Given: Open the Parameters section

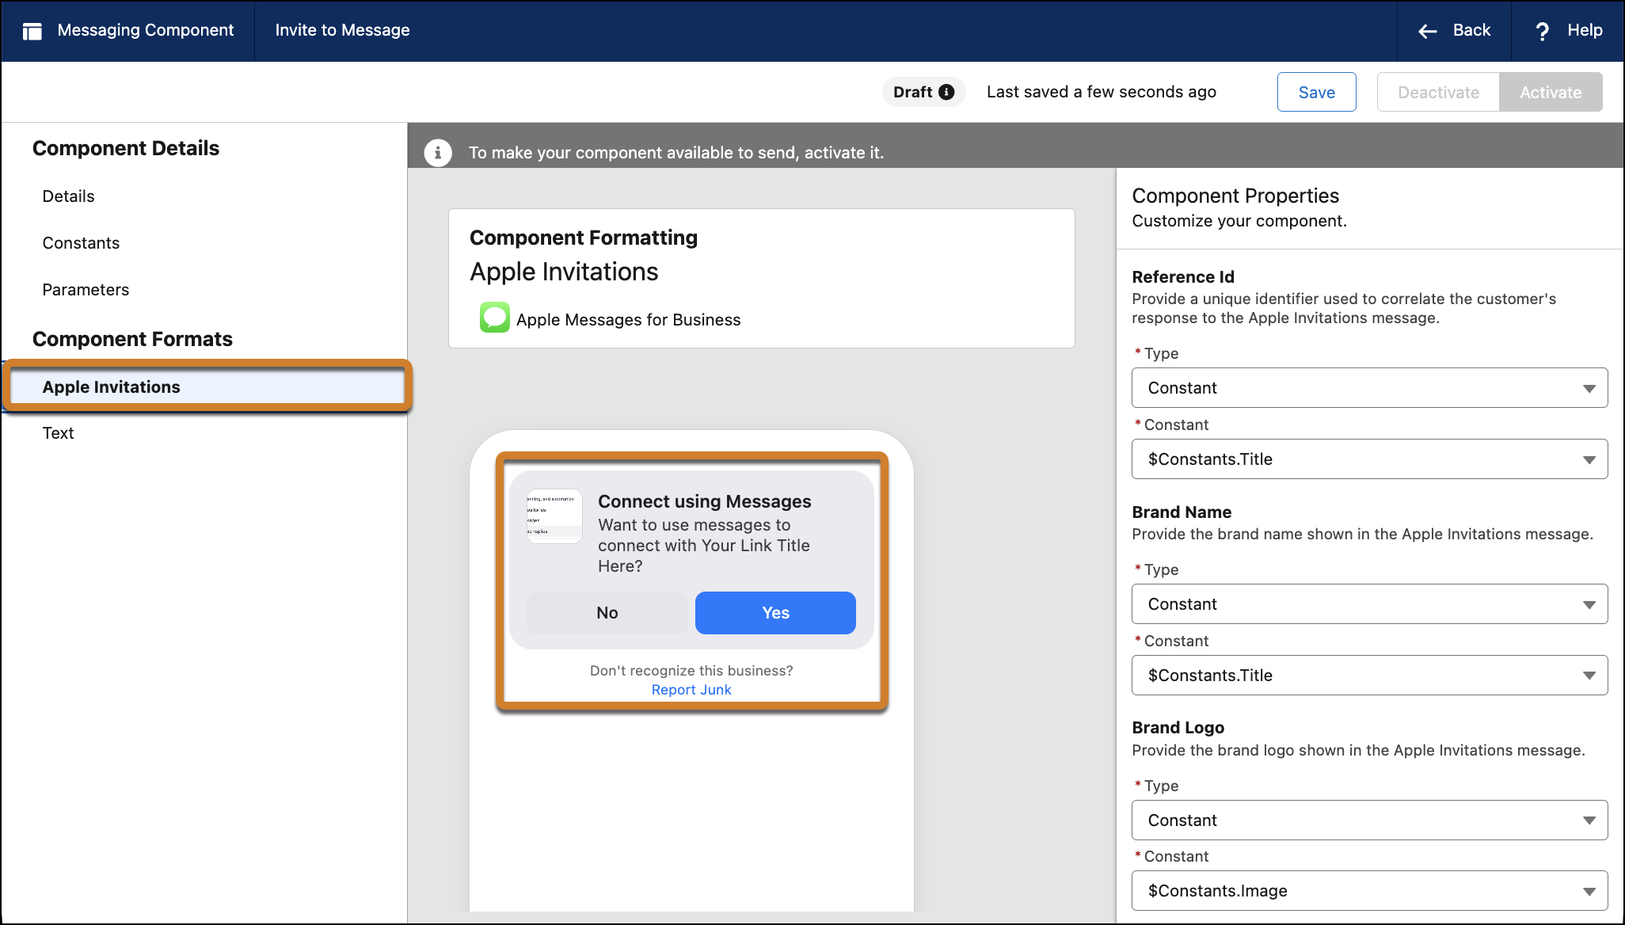Looking at the screenshot, I should 86,290.
